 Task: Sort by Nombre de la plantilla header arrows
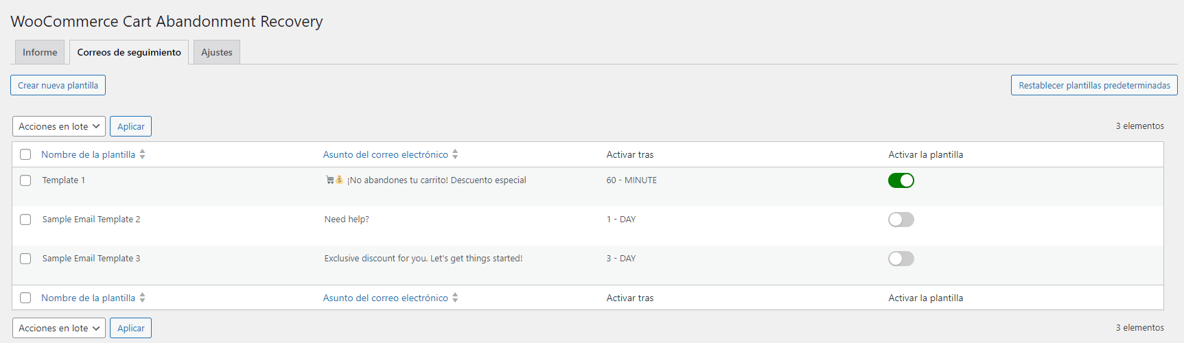(142, 154)
